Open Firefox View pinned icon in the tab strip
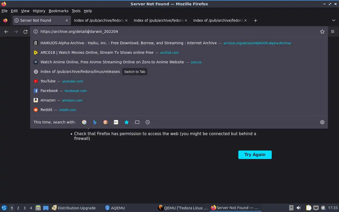The height and width of the screenshot is (212, 339). 5,20
